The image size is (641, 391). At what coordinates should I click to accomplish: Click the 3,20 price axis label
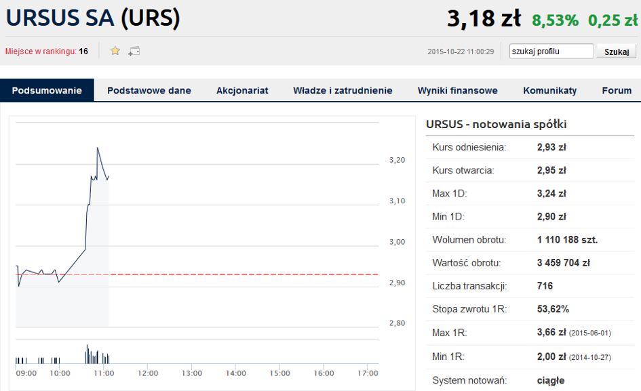(397, 160)
